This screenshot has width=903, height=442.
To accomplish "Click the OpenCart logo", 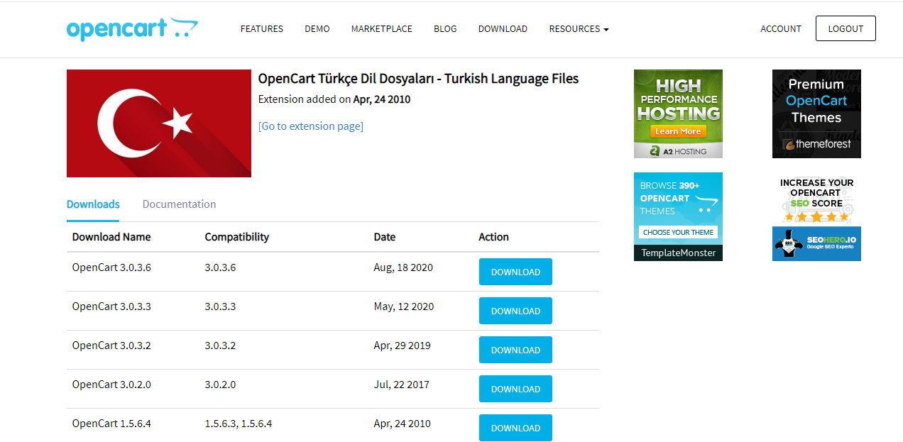I will (x=132, y=29).
